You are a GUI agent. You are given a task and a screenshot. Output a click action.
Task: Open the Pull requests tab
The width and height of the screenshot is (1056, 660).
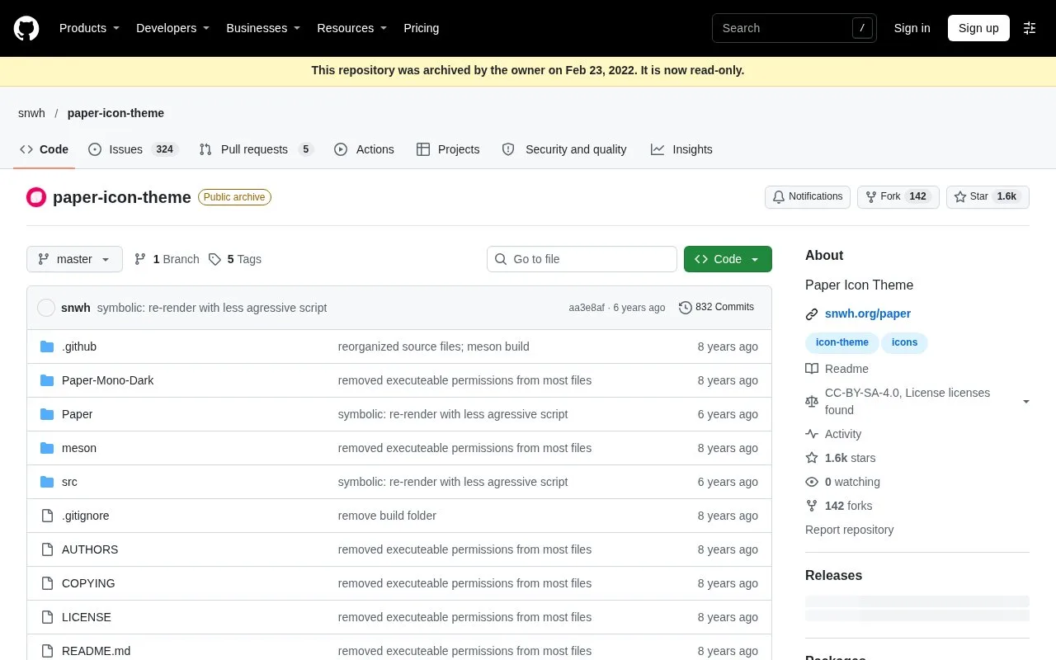[256, 149]
